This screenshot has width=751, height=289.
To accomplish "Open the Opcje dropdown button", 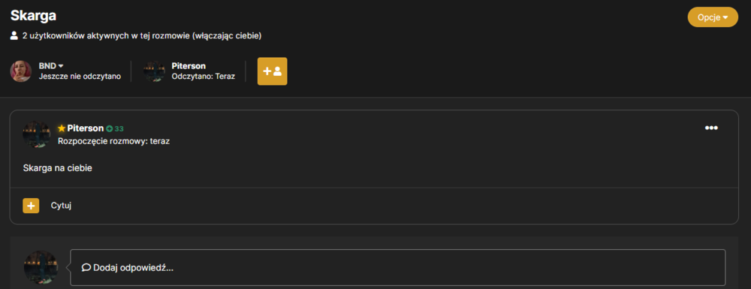I will coord(713,17).
